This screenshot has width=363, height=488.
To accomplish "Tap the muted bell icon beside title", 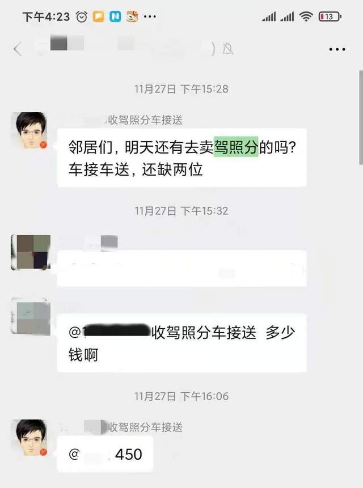I will pos(227,49).
